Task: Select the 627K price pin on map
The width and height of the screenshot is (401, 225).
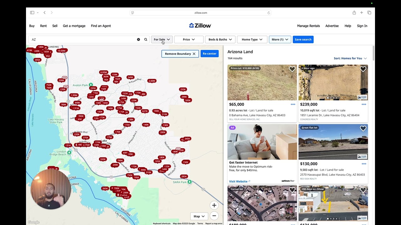Action: pyautogui.click(x=145, y=111)
